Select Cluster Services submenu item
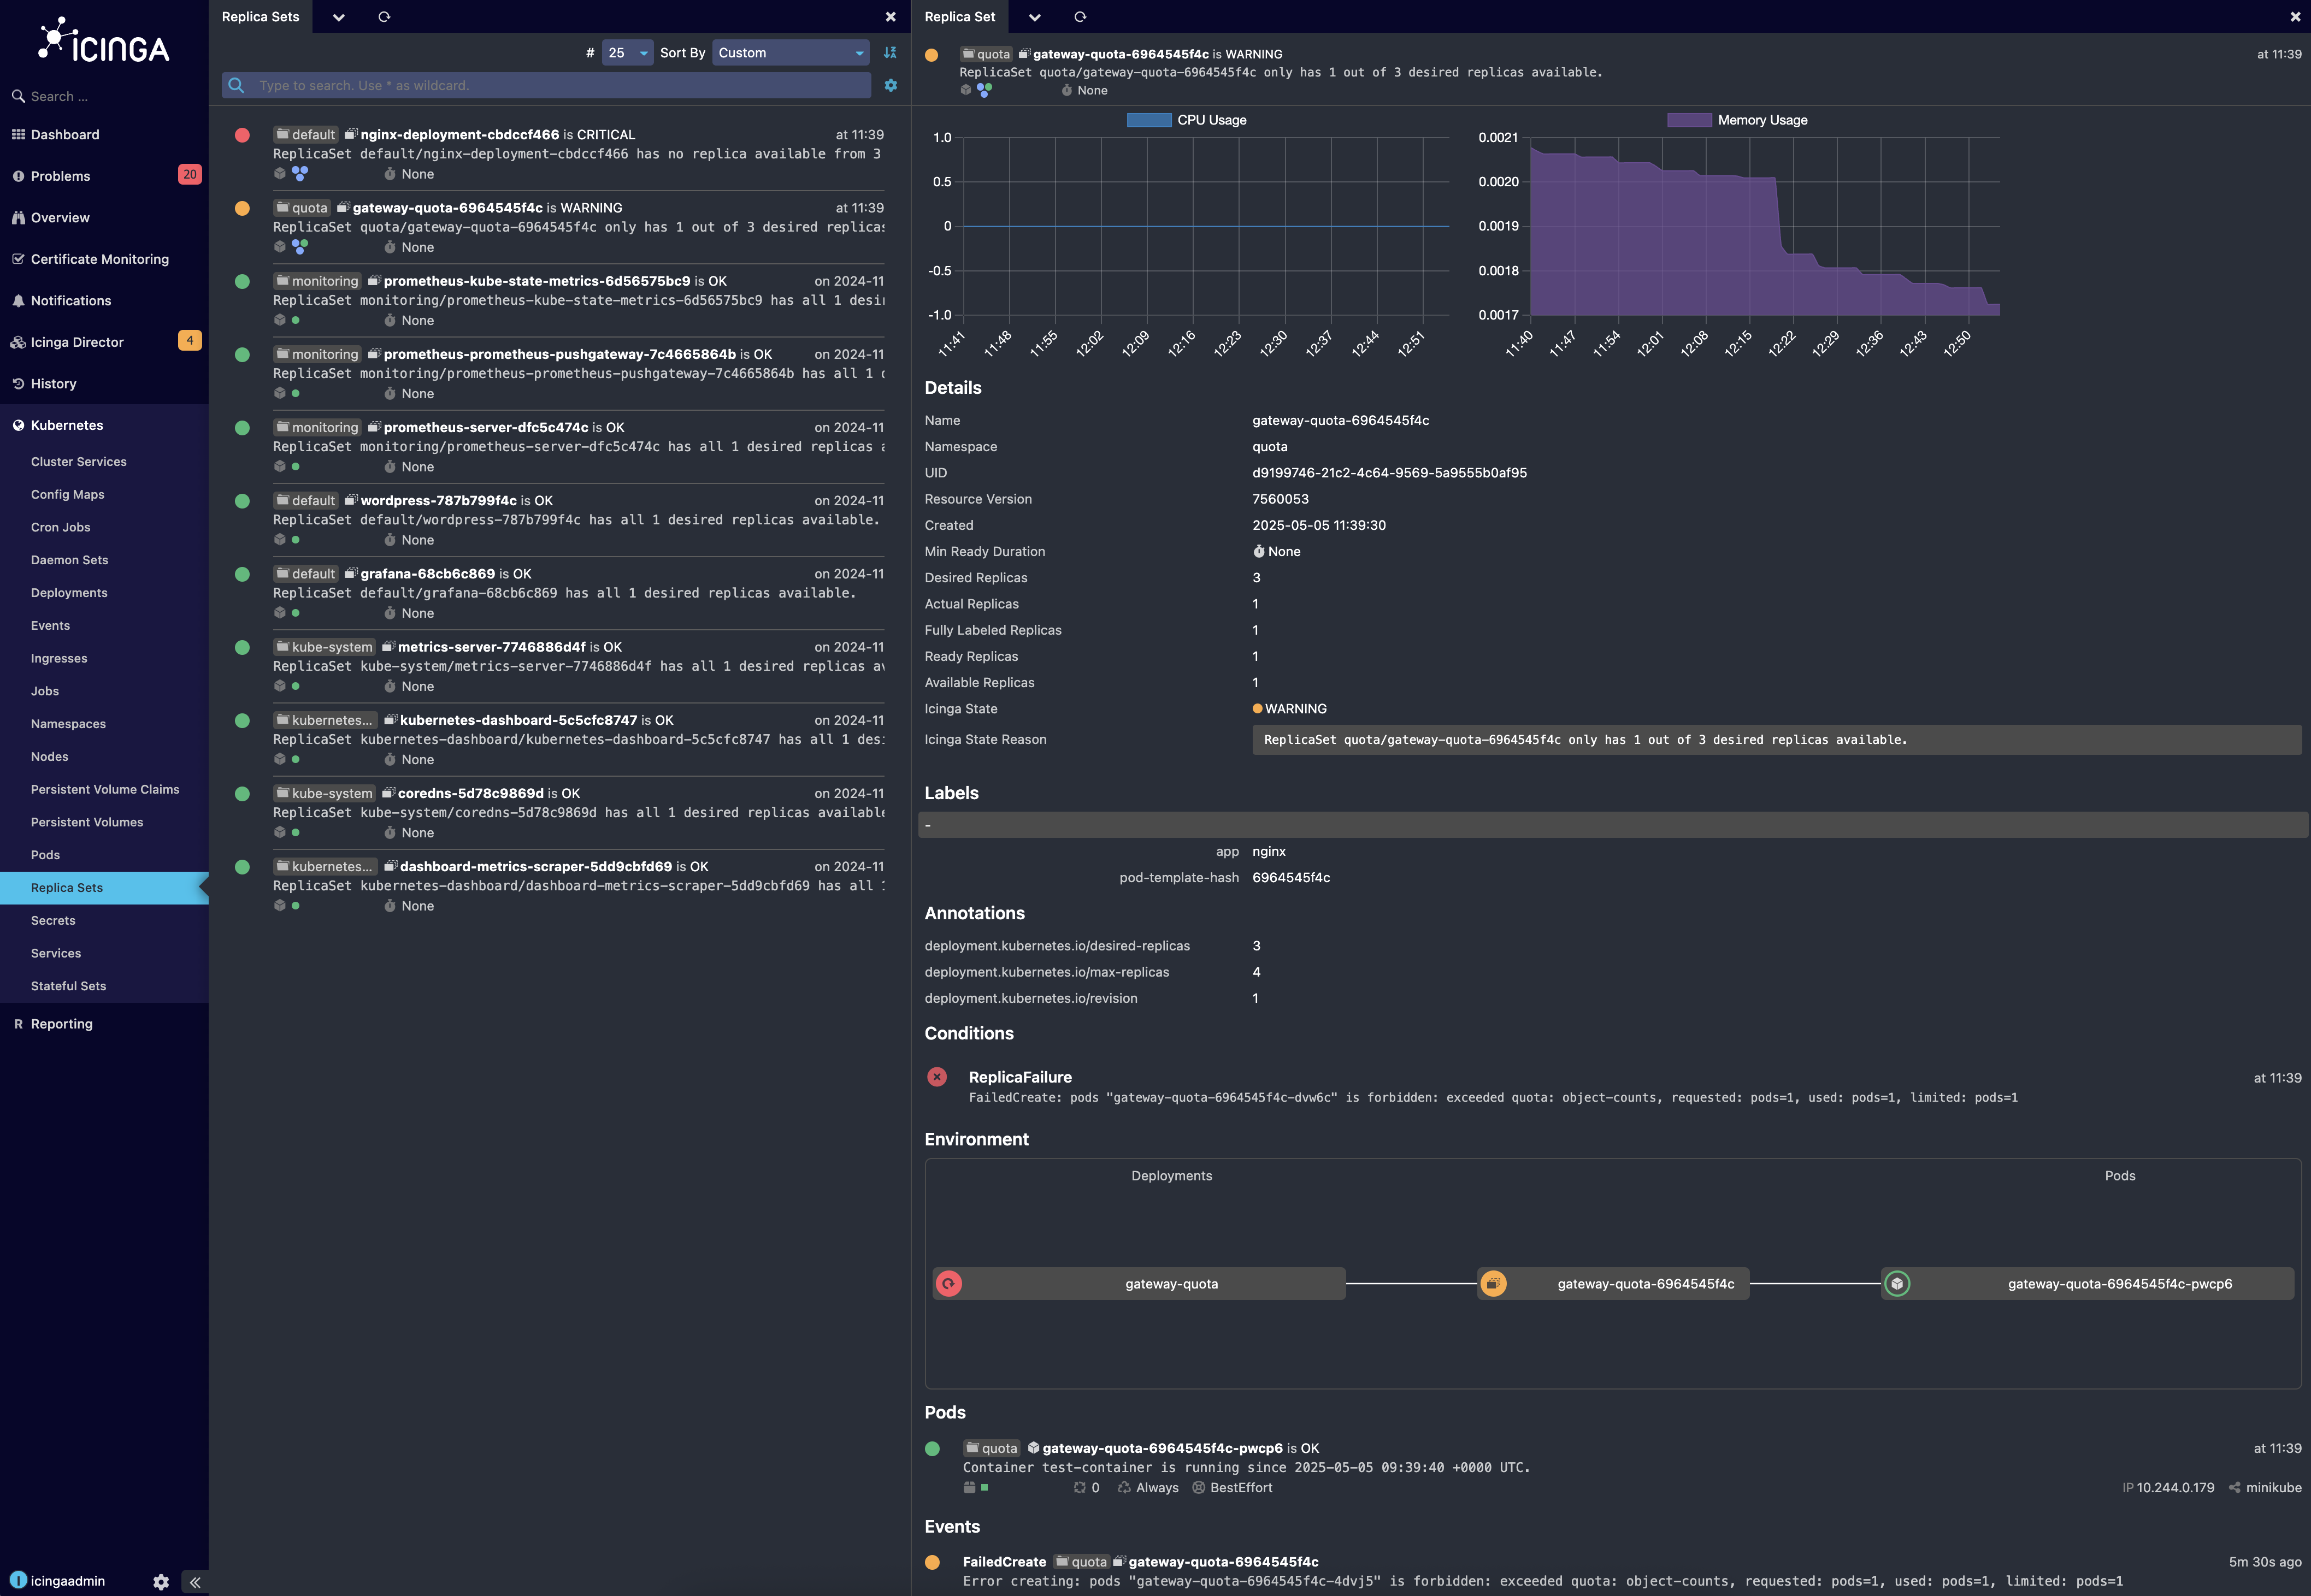Image resolution: width=2311 pixels, height=1596 pixels. (78, 462)
